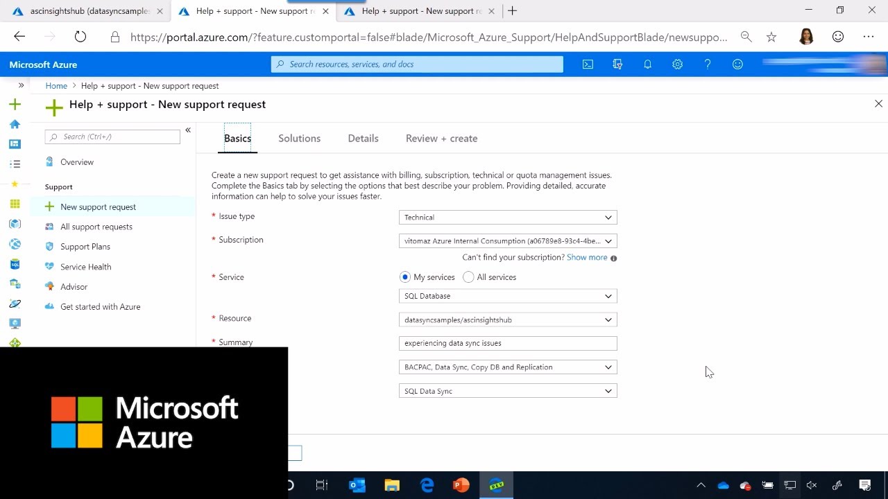Open the SQL Database service dropdown
The width and height of the screenshot is (888, 499).
pyautogui.click(x=508, y=296)
